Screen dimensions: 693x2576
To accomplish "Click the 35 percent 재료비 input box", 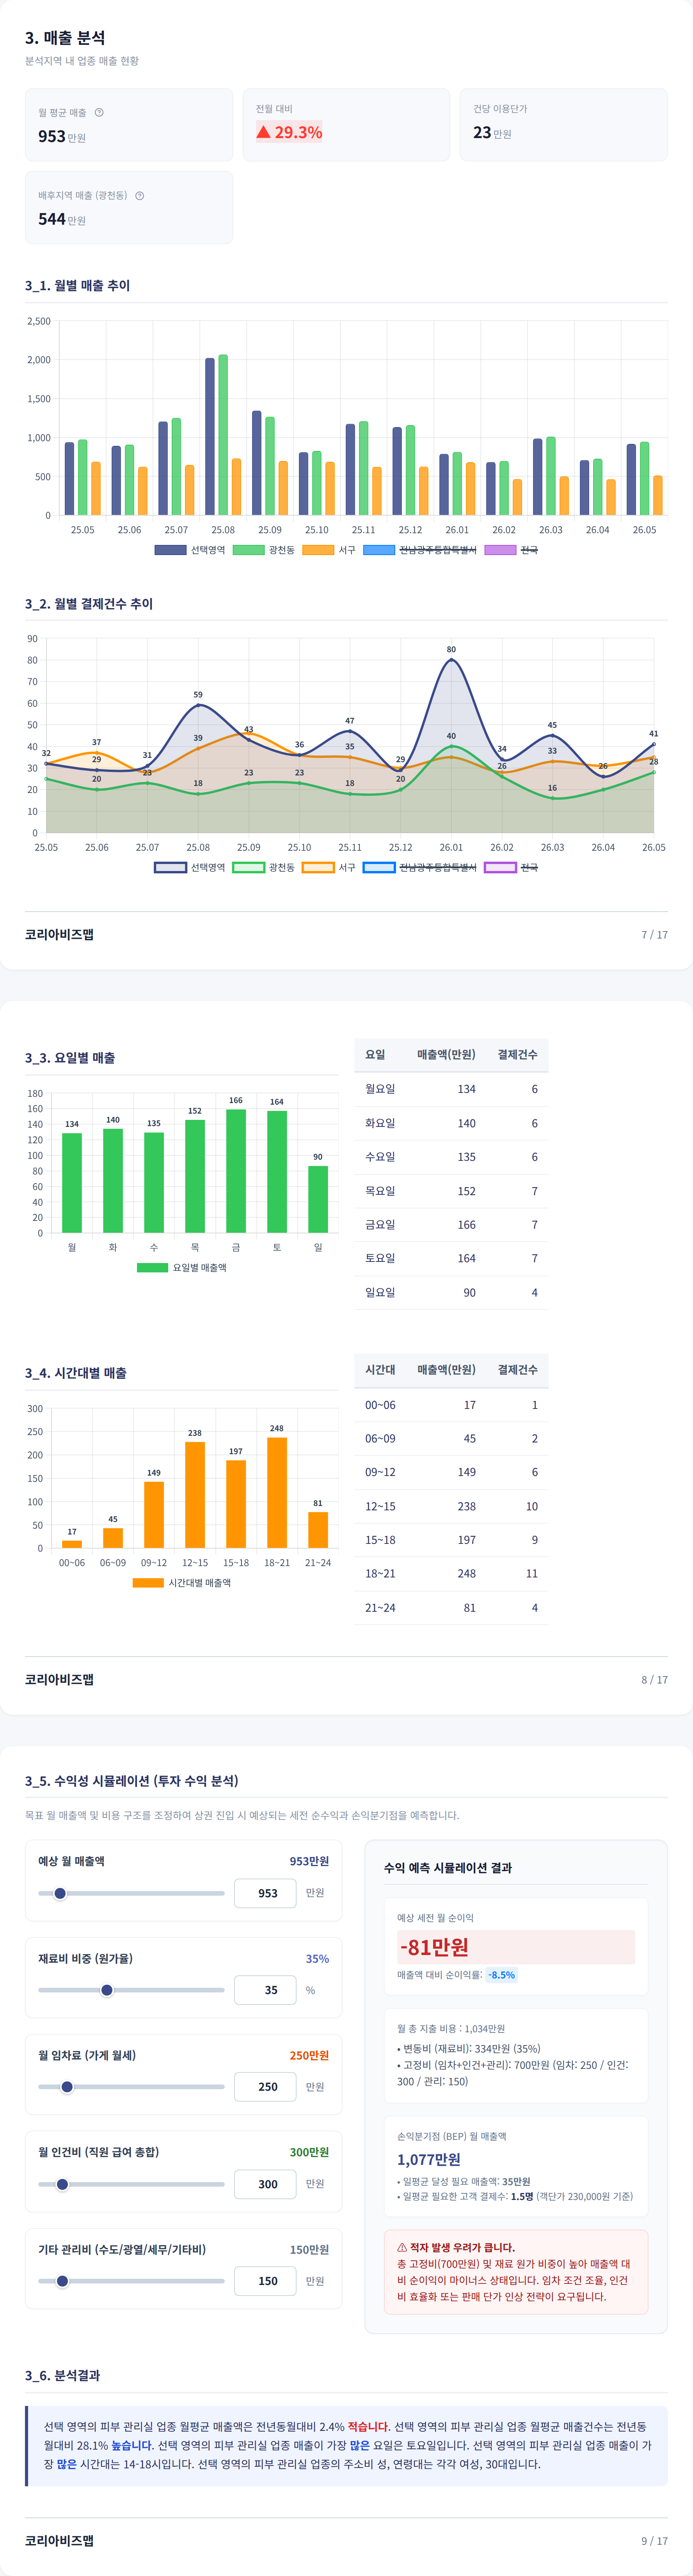I will click(265, 1990).
